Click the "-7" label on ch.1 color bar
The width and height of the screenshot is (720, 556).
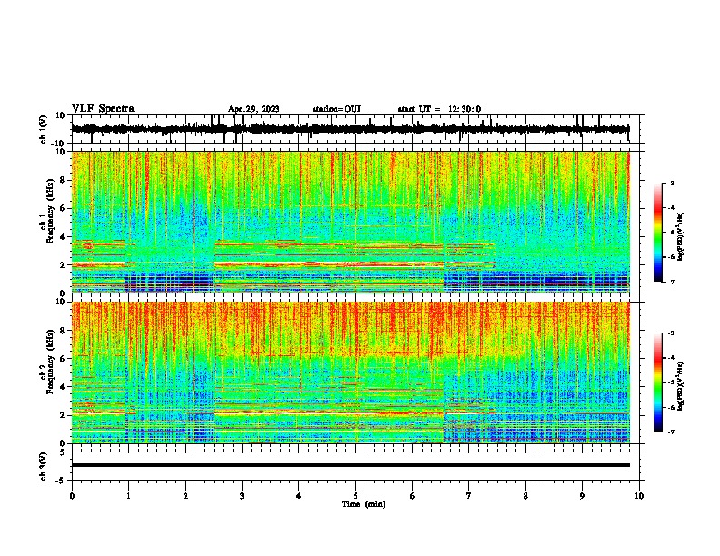[671, 282]
